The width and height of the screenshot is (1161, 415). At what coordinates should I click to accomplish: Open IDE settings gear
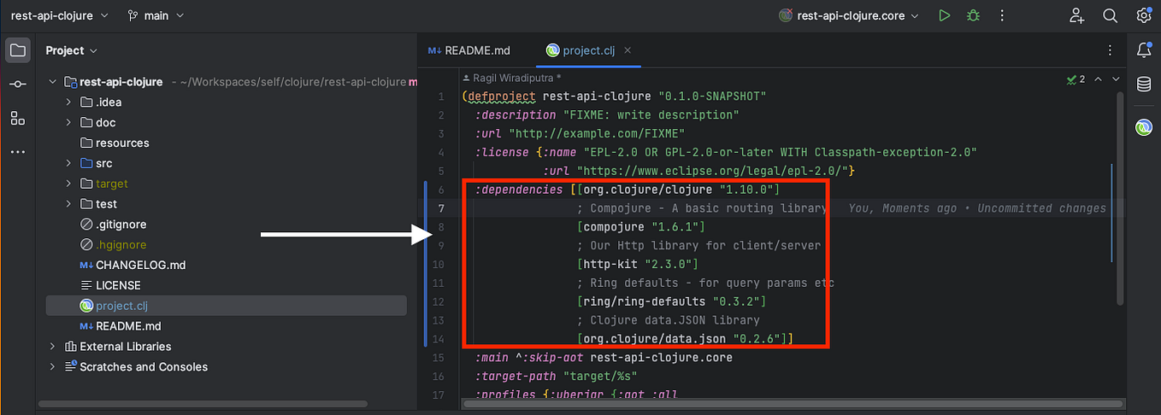coord(1144,15)
